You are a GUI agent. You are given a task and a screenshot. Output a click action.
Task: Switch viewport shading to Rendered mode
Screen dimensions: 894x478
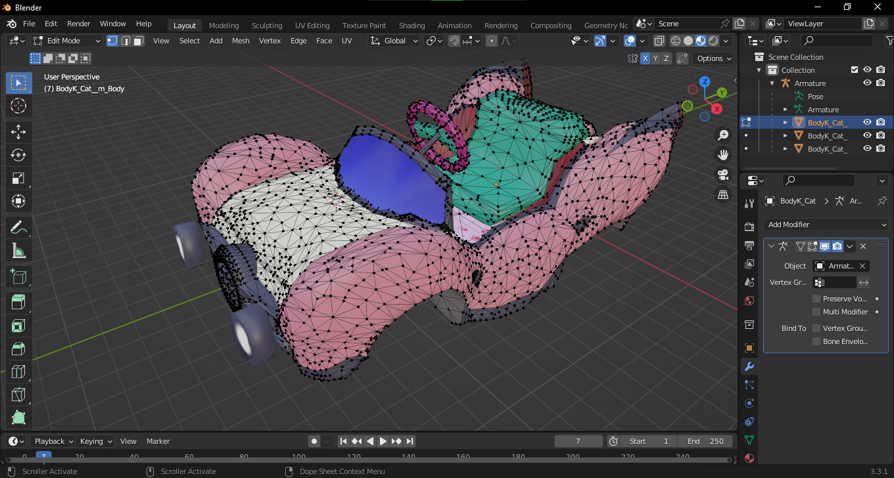tap(713, 40)
